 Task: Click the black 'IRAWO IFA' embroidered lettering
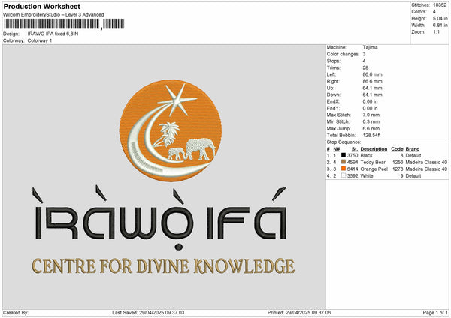[x=161, y=218]
